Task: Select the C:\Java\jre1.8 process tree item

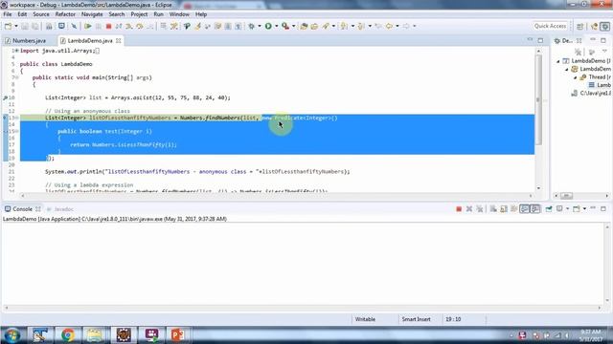Action: click(x=591, y=94)
